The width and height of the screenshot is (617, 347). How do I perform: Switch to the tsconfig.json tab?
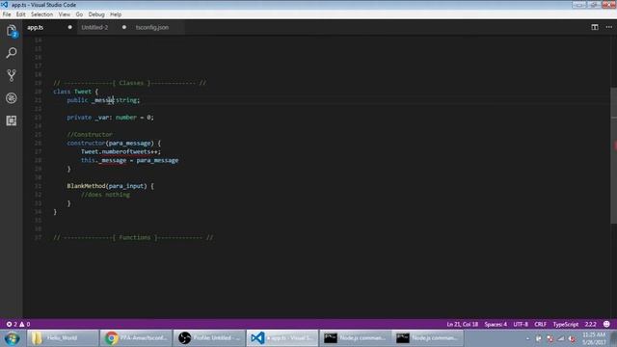152,27
